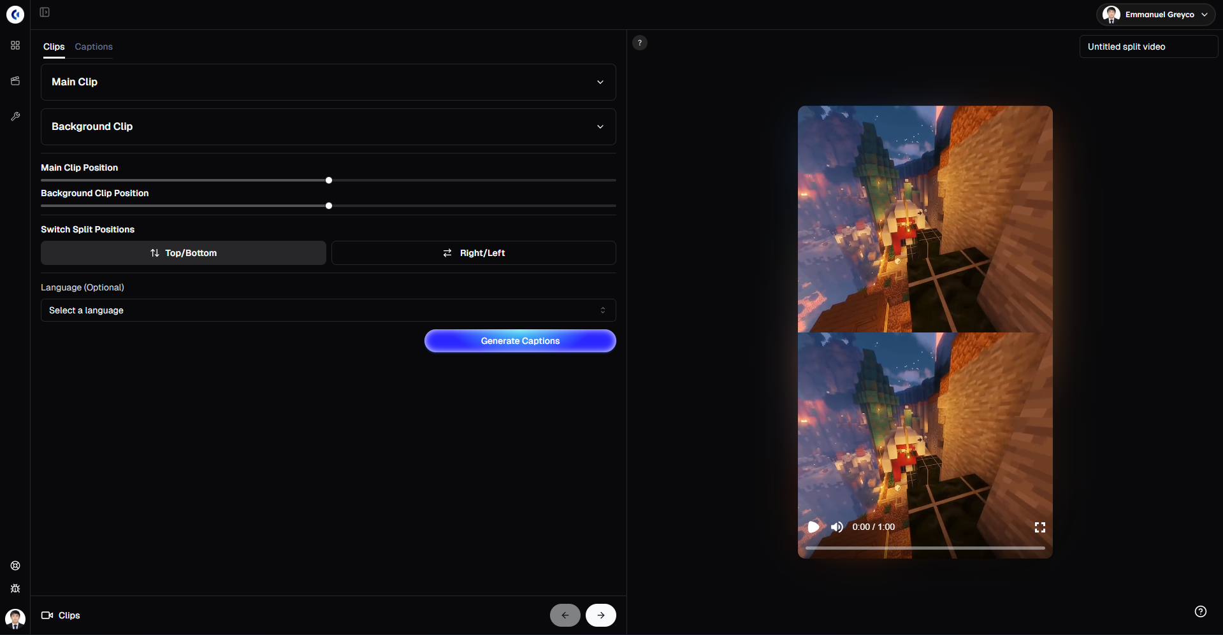
Task: Click the Generate Captions button
Action: pyautogui.click(x=520, y=341)
